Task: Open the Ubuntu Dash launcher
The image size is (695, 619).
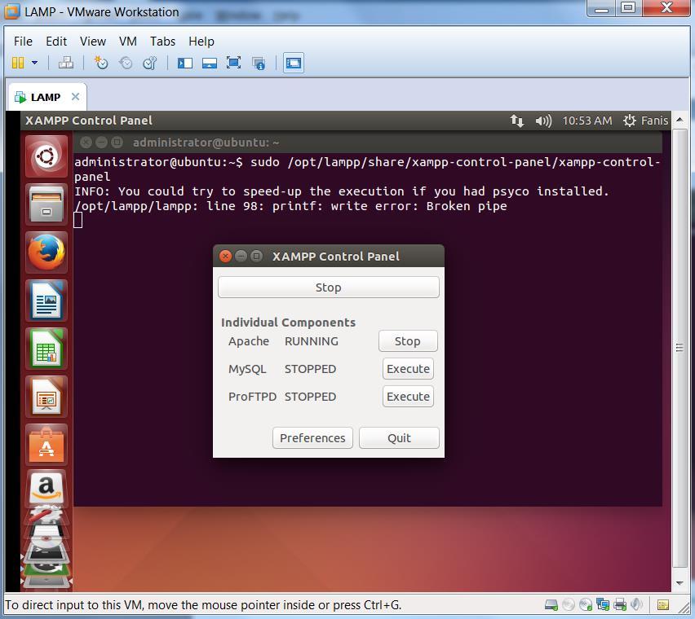Action: pos(46,156)
